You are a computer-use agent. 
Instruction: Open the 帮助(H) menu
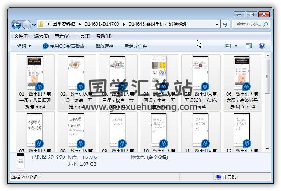[104, 36]
